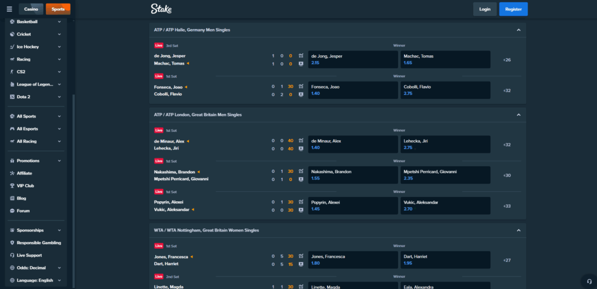
Task: Open +27 more markets for Jones match
Action: pyautogui.click(x=507, y=260)
